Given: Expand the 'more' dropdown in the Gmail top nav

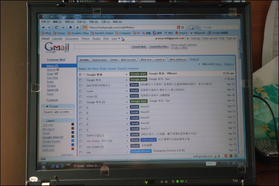Looking at the screenshot, I should click(x=116, y=39).
